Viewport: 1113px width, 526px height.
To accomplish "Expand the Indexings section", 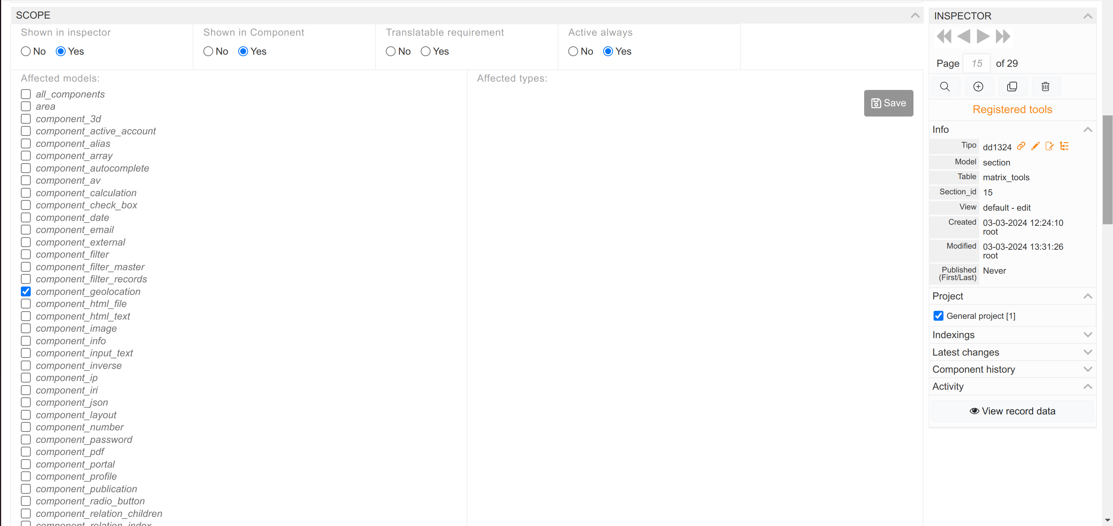I will pyautogui.click(x=1012, y=334).
